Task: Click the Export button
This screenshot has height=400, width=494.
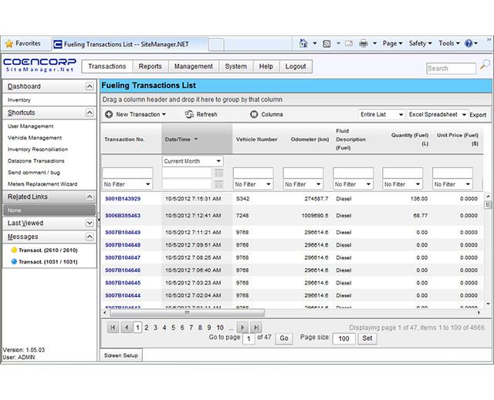Action: point(478,115)
